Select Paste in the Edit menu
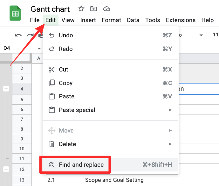Image resolution: width=219 pixels, height=186 pixels. pyautogui.click(x=111, y=96)
